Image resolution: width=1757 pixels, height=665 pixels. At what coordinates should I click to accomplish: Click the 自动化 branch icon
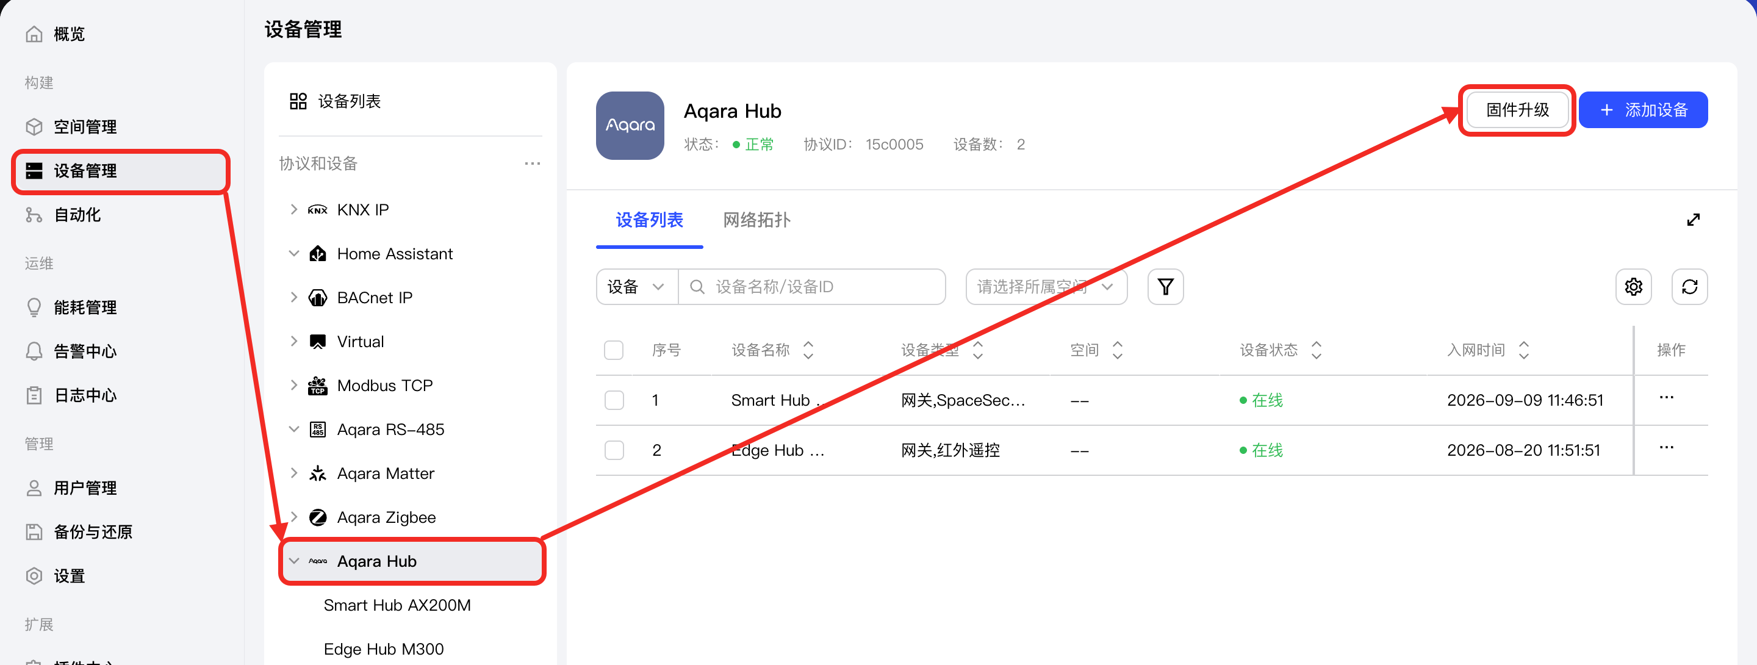click(x=34, y=215)
